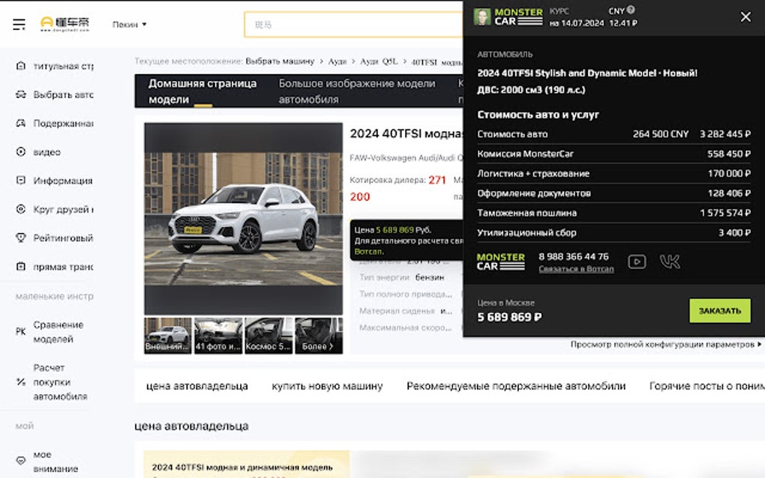Click the MonsterCar avatar image

tap(482, 16)
